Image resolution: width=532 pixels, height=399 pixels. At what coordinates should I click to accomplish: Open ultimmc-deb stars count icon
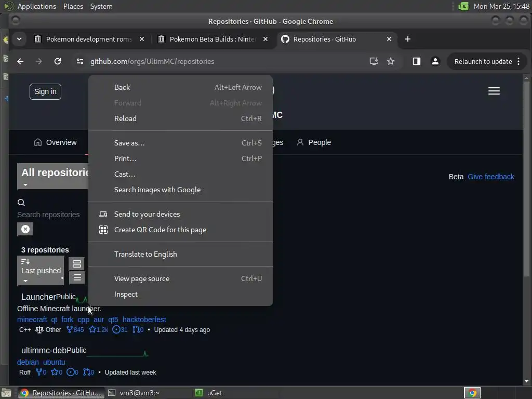click(x=57, y=373)
